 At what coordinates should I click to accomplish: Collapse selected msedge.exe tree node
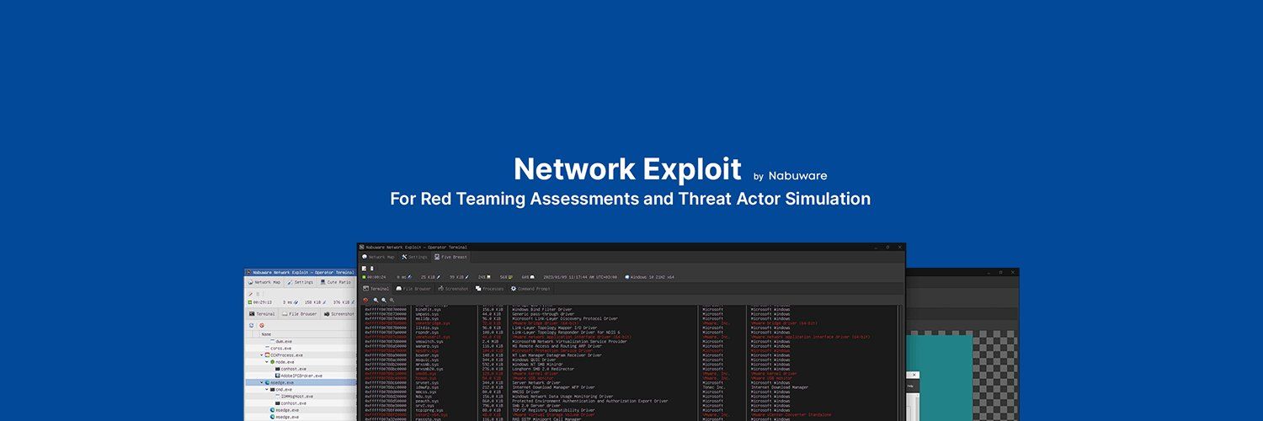(262, 382)
